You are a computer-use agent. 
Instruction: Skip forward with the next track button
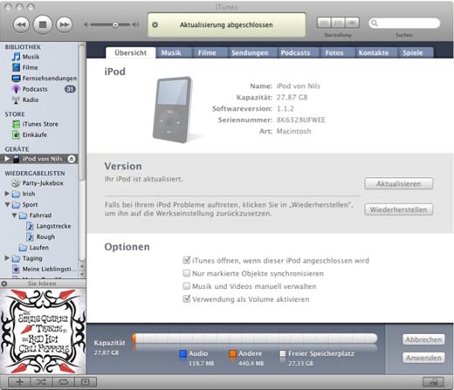click(65, 24)
